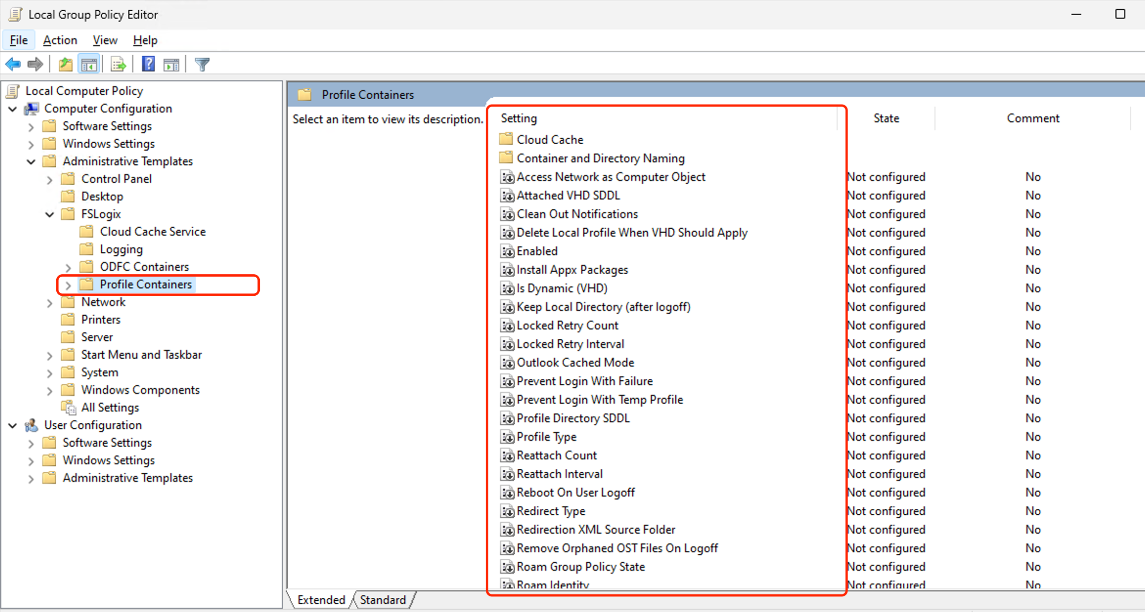Click the Filter funnel toolbar icon
This screenshot has width=1145, height=612.
[x=202, y=64]
